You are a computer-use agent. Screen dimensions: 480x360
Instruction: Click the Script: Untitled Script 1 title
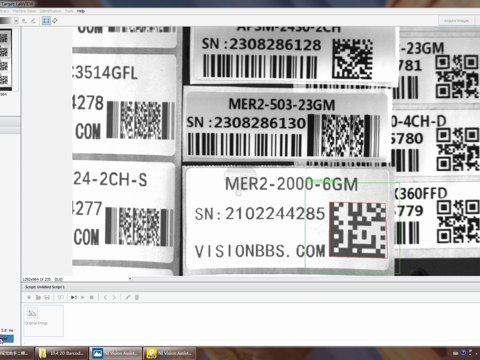45,287
